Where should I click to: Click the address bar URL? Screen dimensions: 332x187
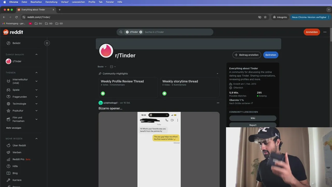[39, 17]
